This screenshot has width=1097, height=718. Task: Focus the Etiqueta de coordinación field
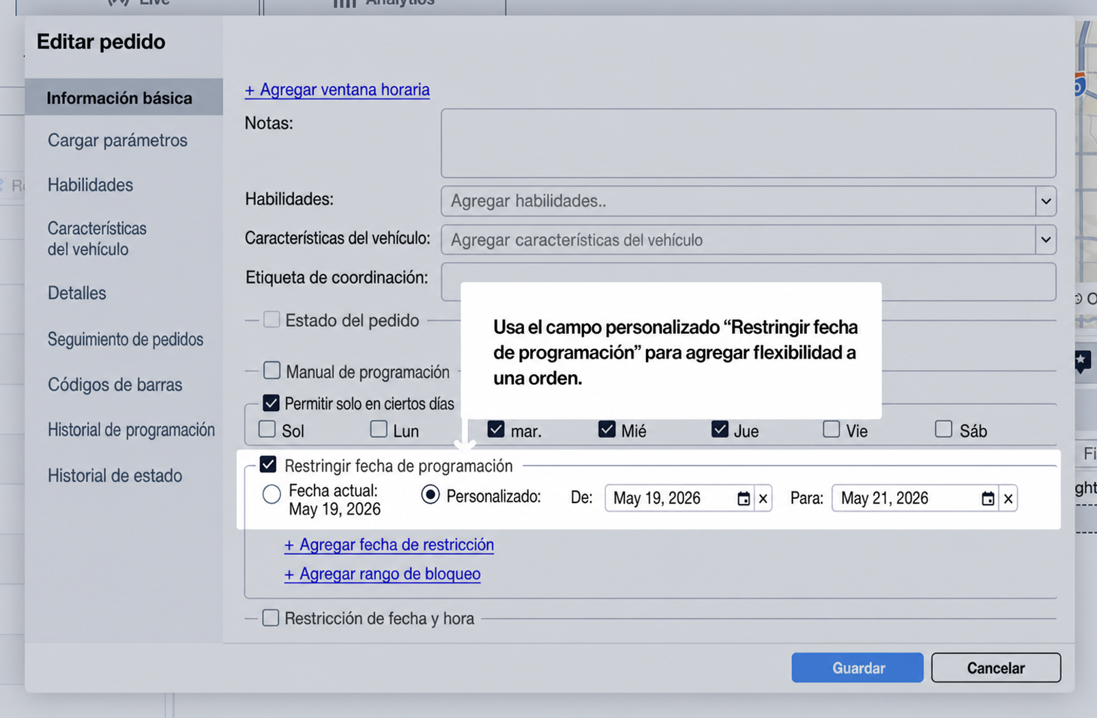tap(748, 282)
